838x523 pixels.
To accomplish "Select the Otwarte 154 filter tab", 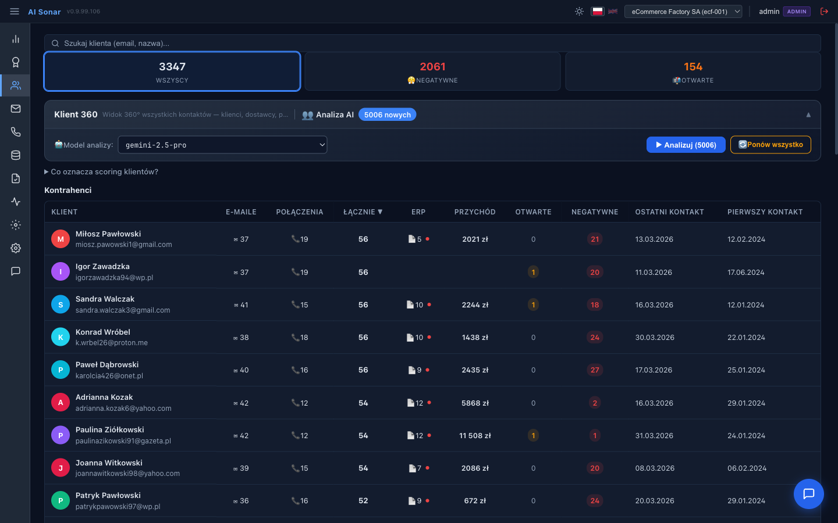I will click(693, 71).
